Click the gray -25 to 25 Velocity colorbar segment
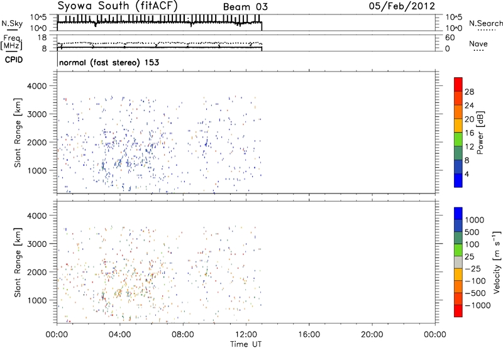 (458, 262)
